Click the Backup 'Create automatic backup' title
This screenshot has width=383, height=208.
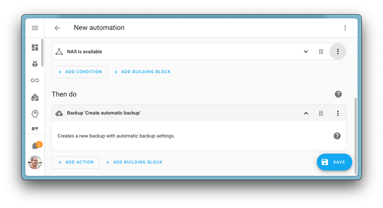[103, 113]
